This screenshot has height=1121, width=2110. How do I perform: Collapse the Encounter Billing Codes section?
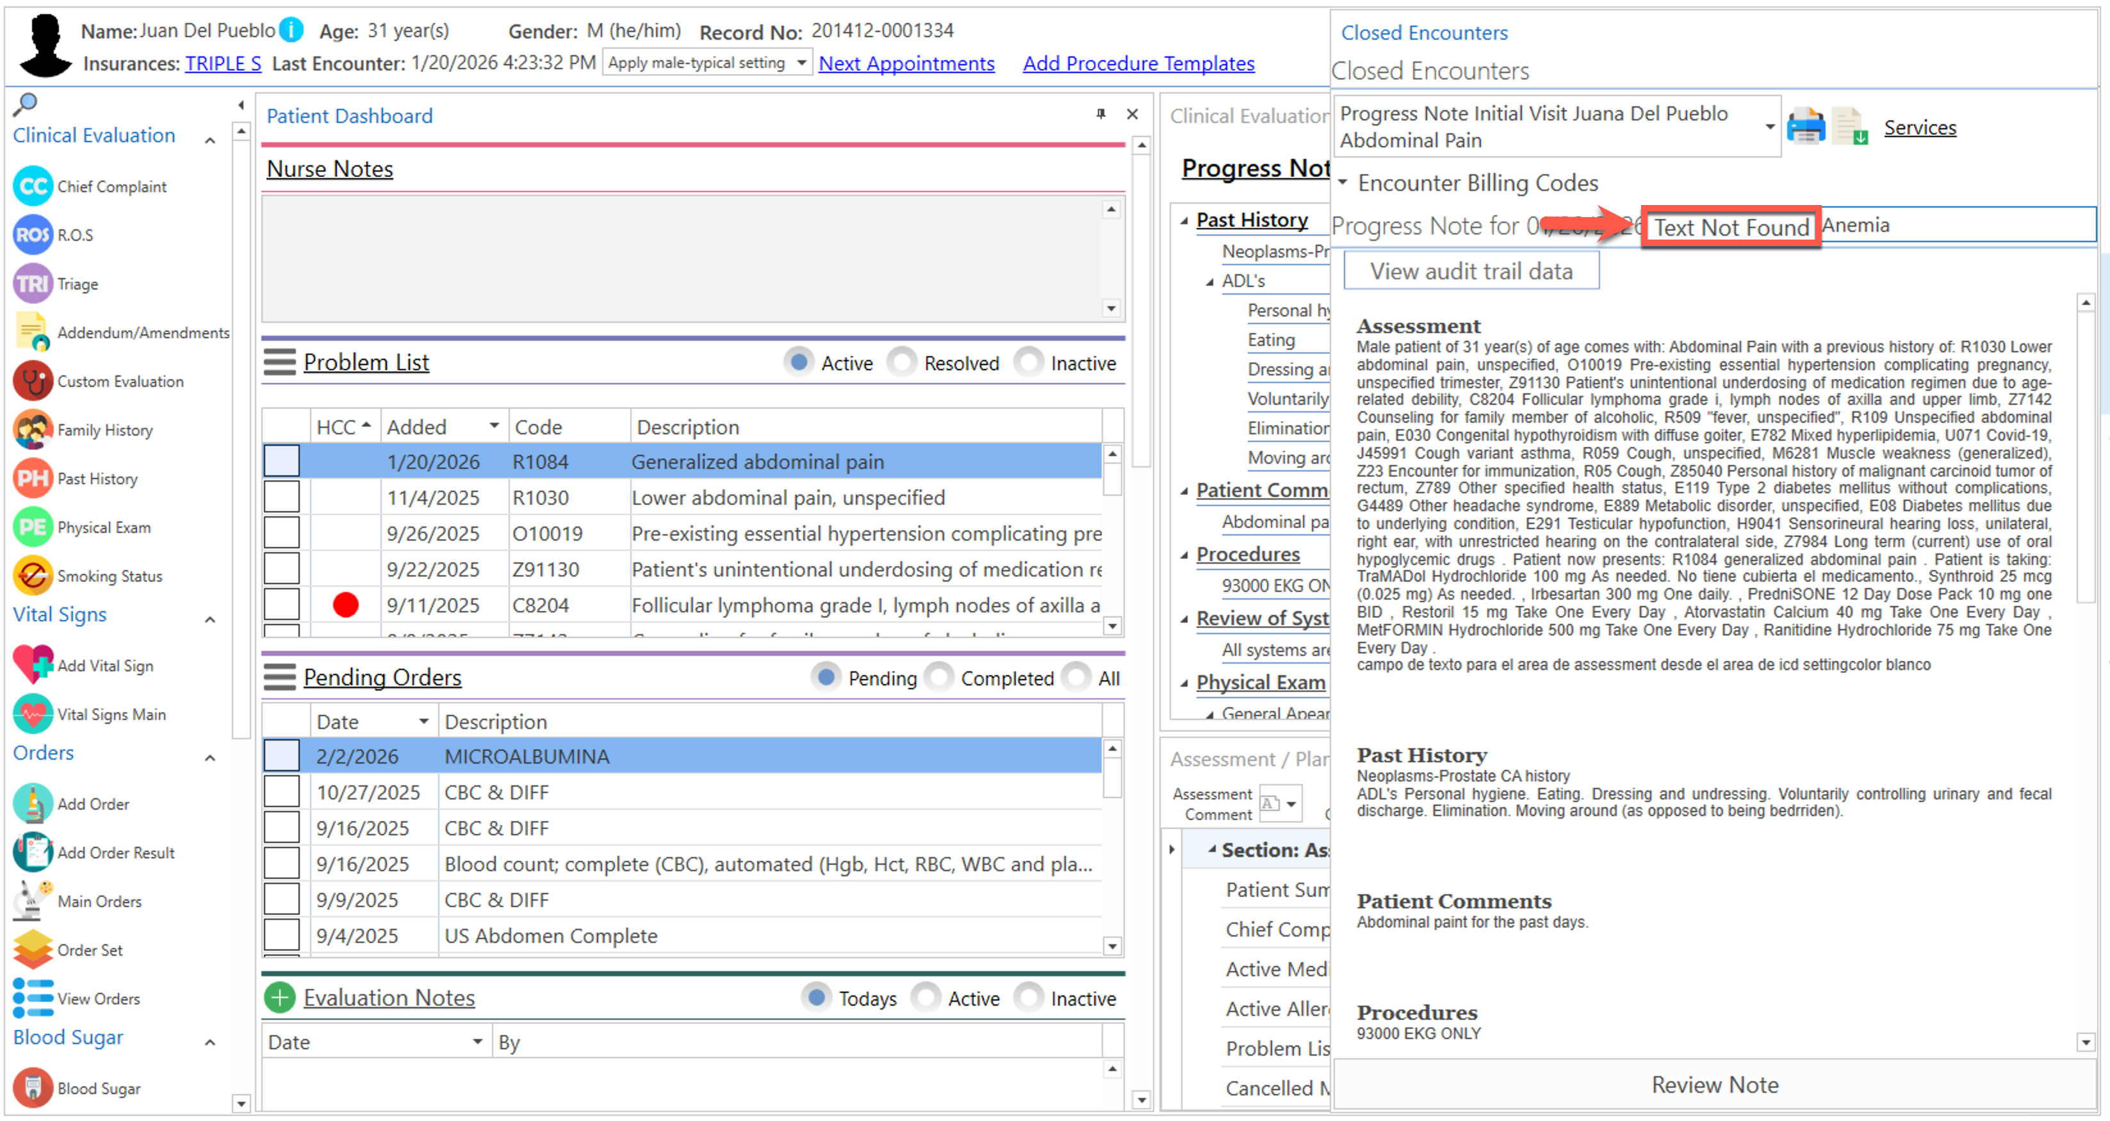pyautogui.click(x=1343, y=183)
